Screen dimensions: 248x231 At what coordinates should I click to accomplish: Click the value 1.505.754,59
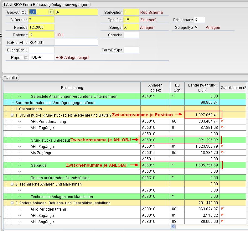click(207, 165)
